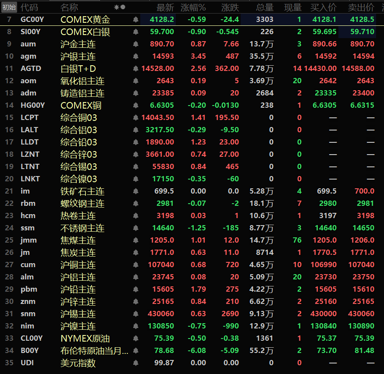Click bell icon beside 白银T+D

tap(136, 68)
